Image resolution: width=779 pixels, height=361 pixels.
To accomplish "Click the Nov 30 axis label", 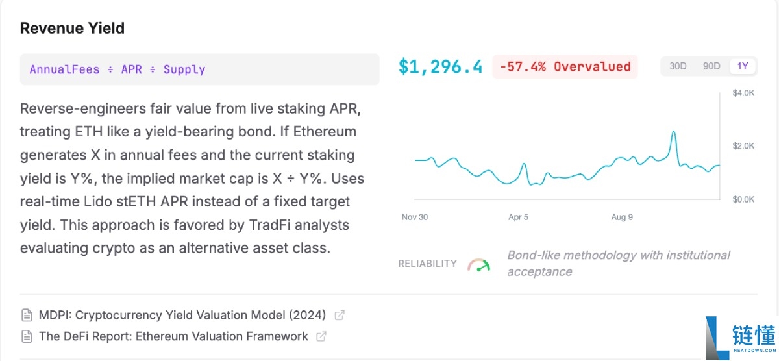I will click(x=415, y=217).
